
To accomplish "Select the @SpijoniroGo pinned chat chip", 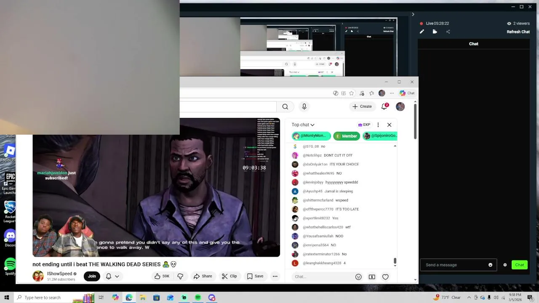I will point(380,136).
